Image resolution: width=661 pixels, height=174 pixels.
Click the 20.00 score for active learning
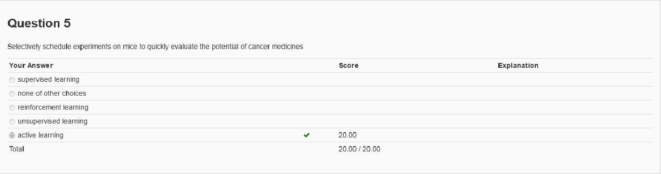pos(348,135)
